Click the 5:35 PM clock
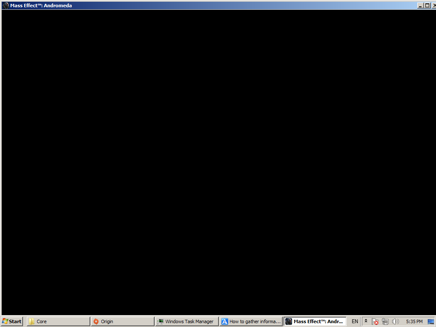The width and height of the screenshot is (436, 327). coord(414,321)
